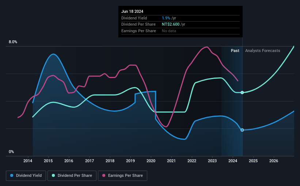
Task: Click the 2021 x-axis label
Action: tap(171, 161)
